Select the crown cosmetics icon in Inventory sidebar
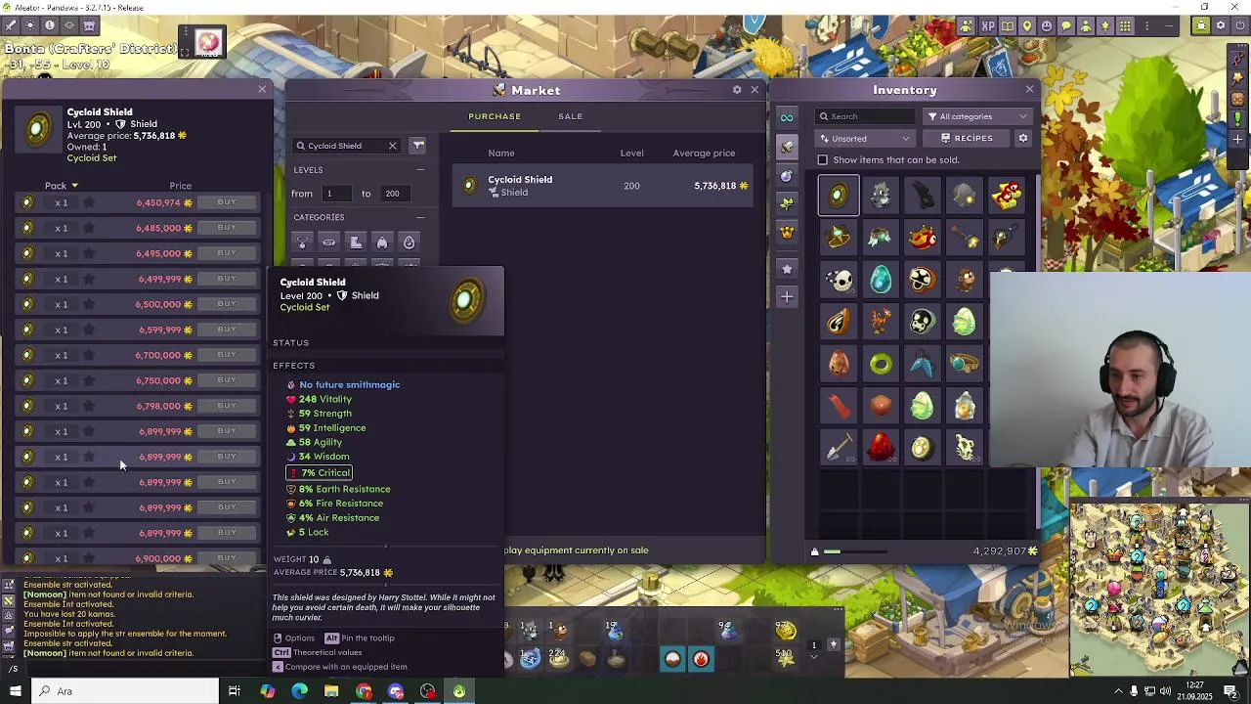The width and height of the screenshot is (1251, 704). tap(787, 233)
